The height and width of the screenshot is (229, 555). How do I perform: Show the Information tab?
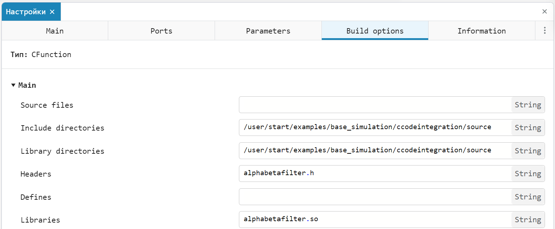pyautogui.click(x=481, y=31)
